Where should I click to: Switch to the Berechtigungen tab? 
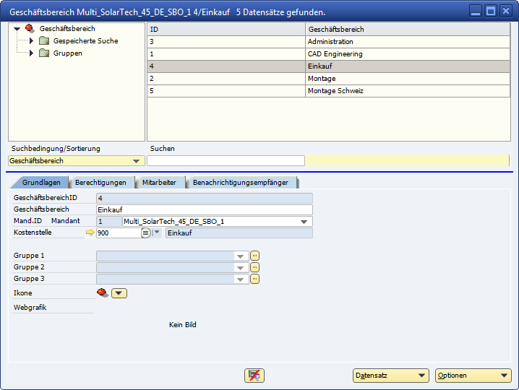tap(100, 183)
